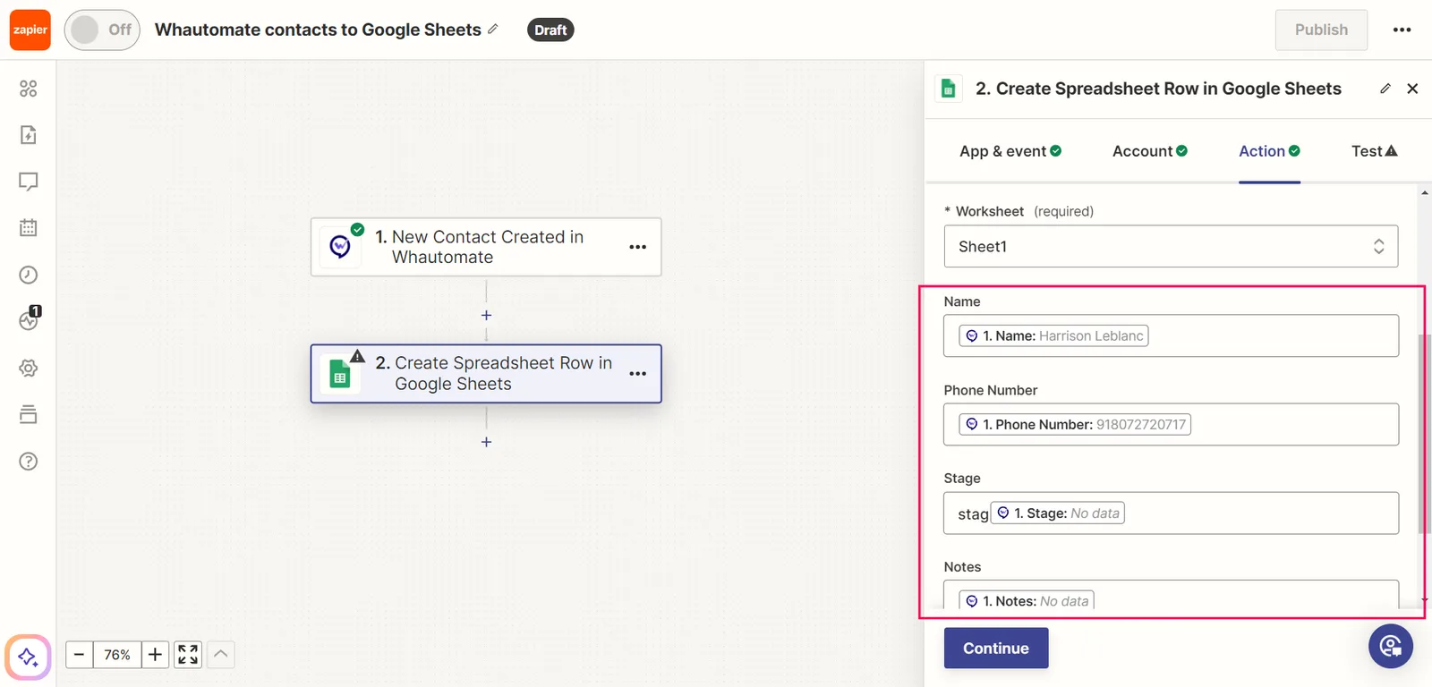The width and height of the screenshot is (1432, 687).
Task: Add a step between steps 1 and 2
Action: coord(486,316)
